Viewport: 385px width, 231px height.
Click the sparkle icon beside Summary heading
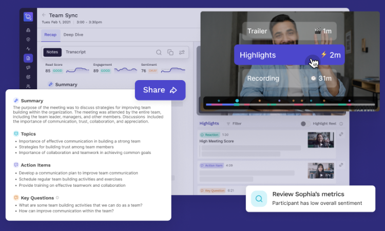pyautogui.click(x=16, y=101)
